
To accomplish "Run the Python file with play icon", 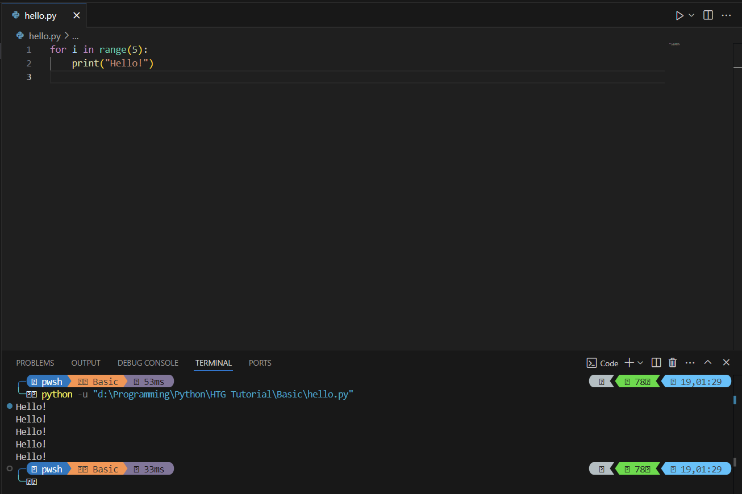I will click(680, 15).
